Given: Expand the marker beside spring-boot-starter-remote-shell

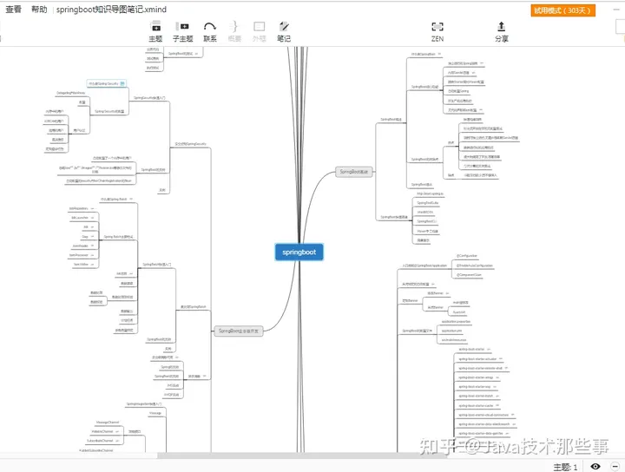Looking at the screenshot, I should coord(506,368).
